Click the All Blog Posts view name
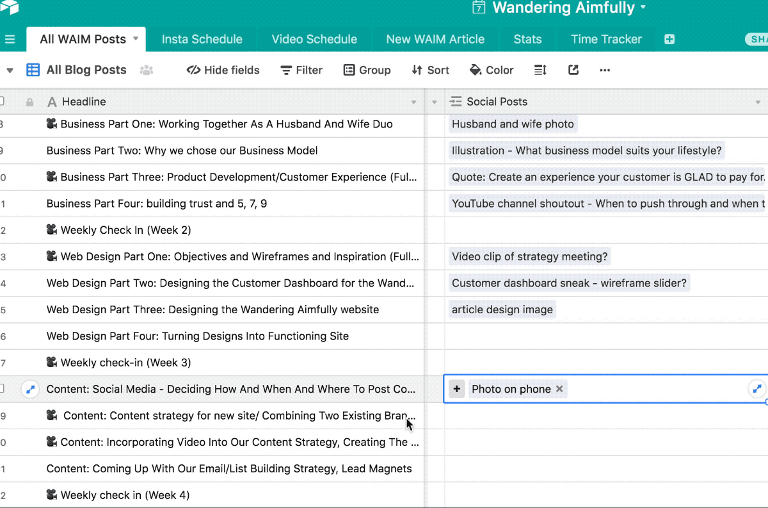768x508 pixels. click(x=86, y=70)
